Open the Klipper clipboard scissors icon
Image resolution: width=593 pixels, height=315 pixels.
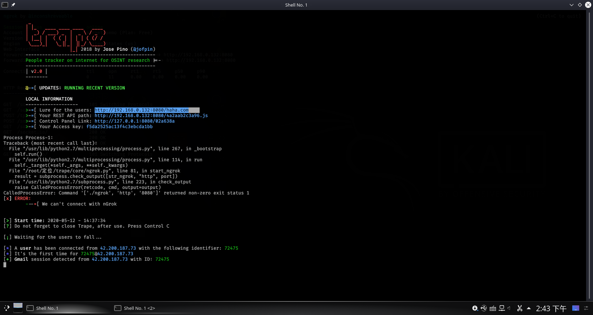pos(520,308)
